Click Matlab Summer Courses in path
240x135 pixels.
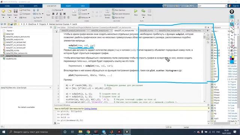pos(59,24)
